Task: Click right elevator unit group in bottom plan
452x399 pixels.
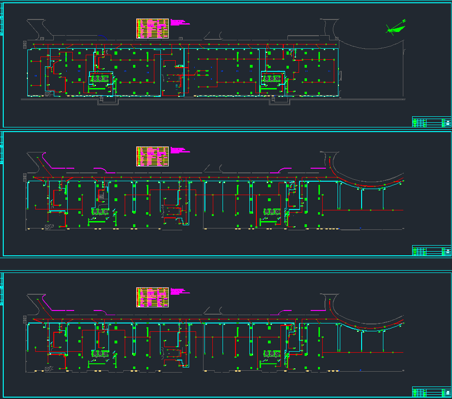Action: pos(273,353)
